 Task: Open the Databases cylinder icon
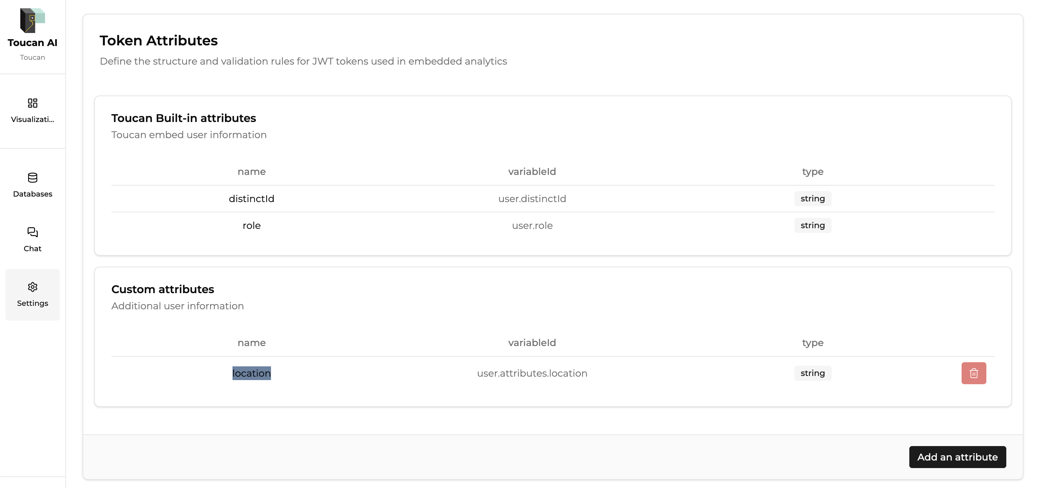tap(32, 178)
